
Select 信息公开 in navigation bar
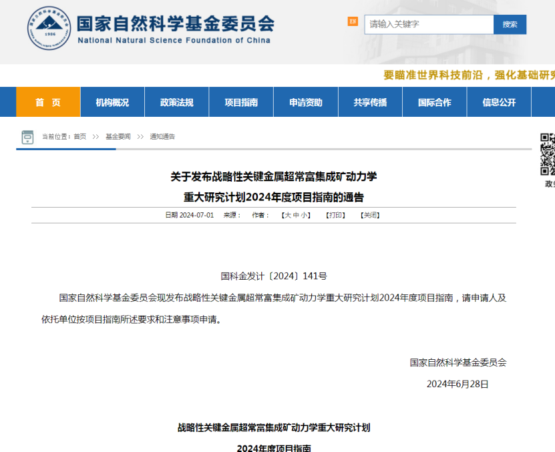point(499,102)
